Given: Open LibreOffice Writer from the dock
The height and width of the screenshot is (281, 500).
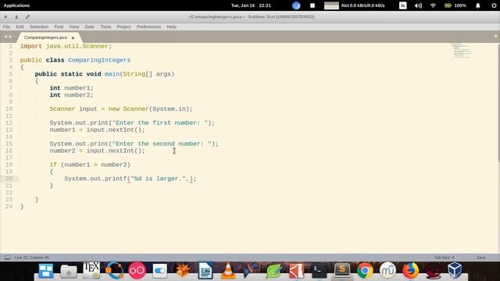Looking at the screenshot, I should click(x=205, y=271).
